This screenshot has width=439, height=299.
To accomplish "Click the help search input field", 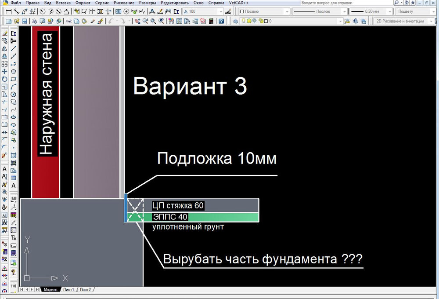I will click(347, 3).
